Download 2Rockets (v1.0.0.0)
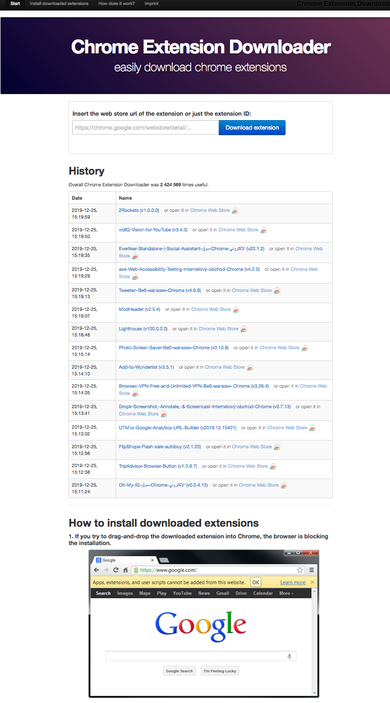The height and width of the screenshot is (703, 390). point(139,210)
